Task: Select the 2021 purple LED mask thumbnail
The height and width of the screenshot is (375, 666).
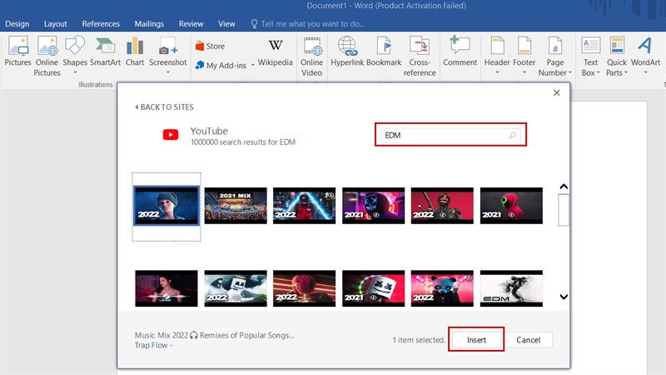Action: tap(373, 206)
